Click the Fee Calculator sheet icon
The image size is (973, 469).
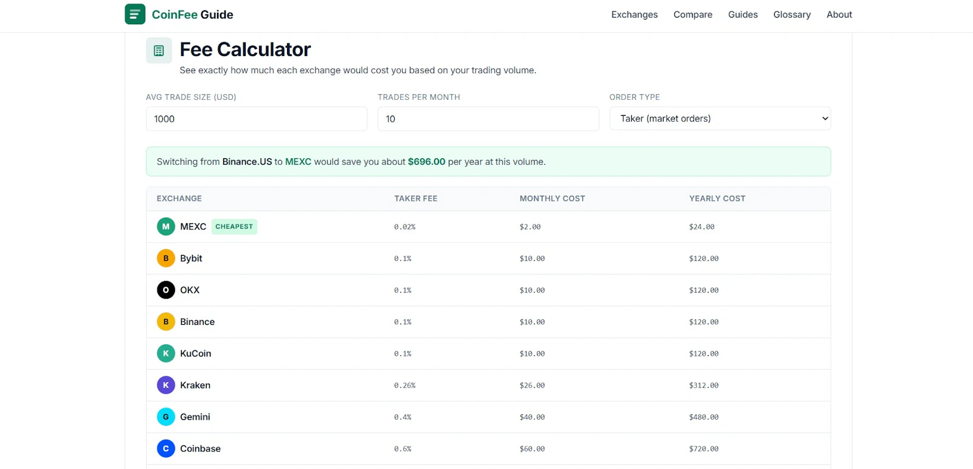click(x=159, y=50)
